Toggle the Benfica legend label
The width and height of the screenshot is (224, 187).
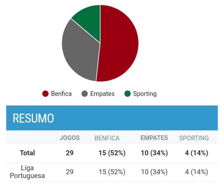point(61,94)
